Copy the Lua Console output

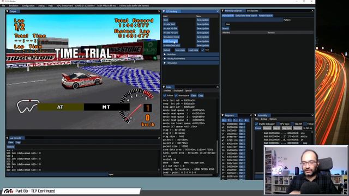18,143
